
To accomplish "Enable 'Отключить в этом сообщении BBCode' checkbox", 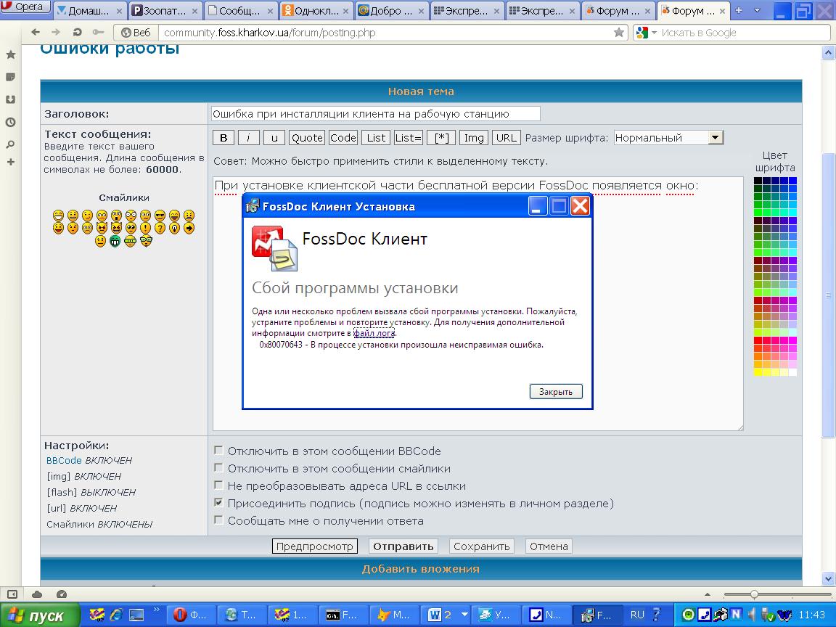I will [x=219, y=451].
